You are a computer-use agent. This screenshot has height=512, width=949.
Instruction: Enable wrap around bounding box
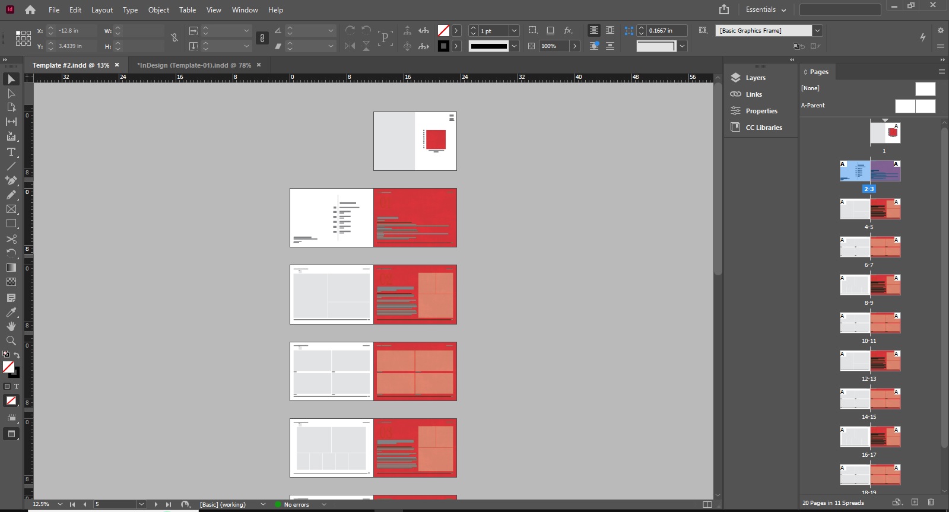tap(610, 30)
